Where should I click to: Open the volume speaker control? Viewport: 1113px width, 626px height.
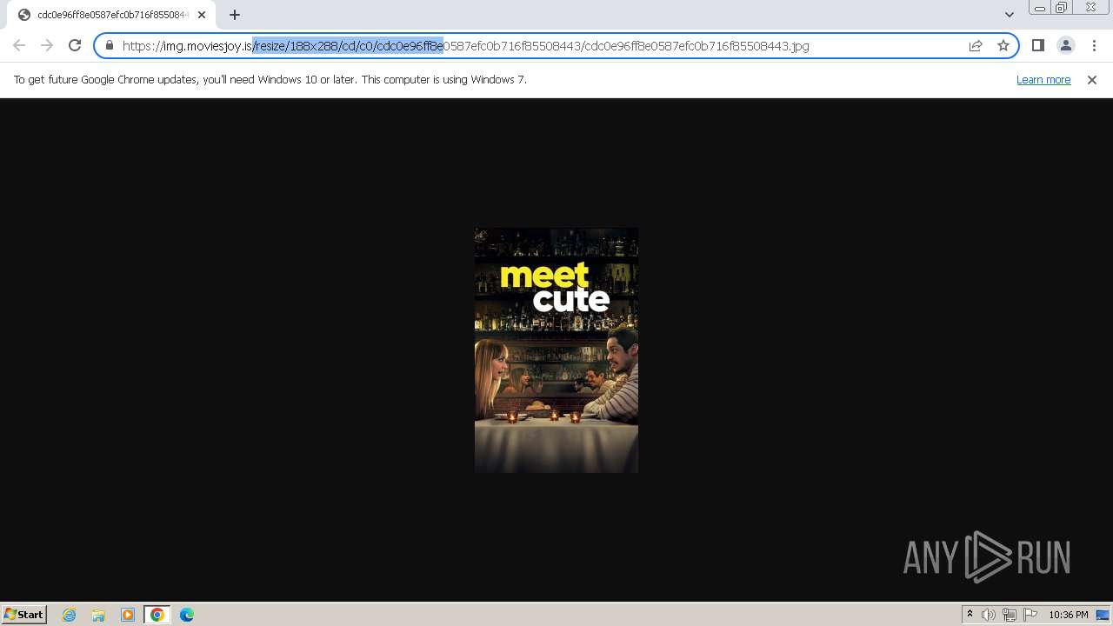[989, 615]
